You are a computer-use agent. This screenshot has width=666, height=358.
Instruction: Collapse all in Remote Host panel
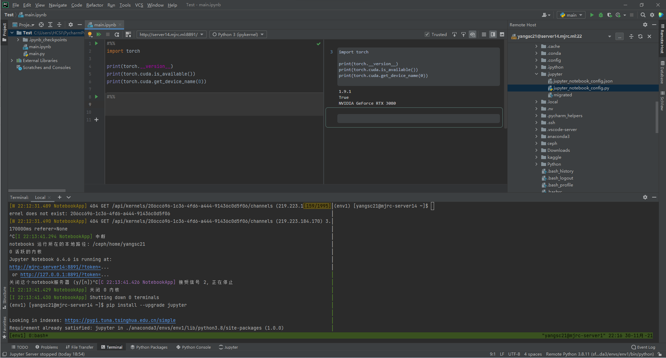coord(631,36)
